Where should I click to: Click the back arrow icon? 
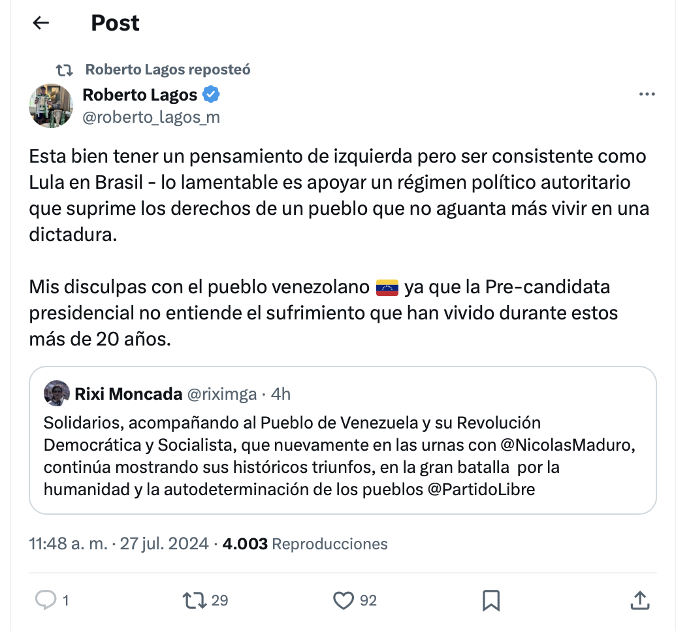[x=41, y=24]
